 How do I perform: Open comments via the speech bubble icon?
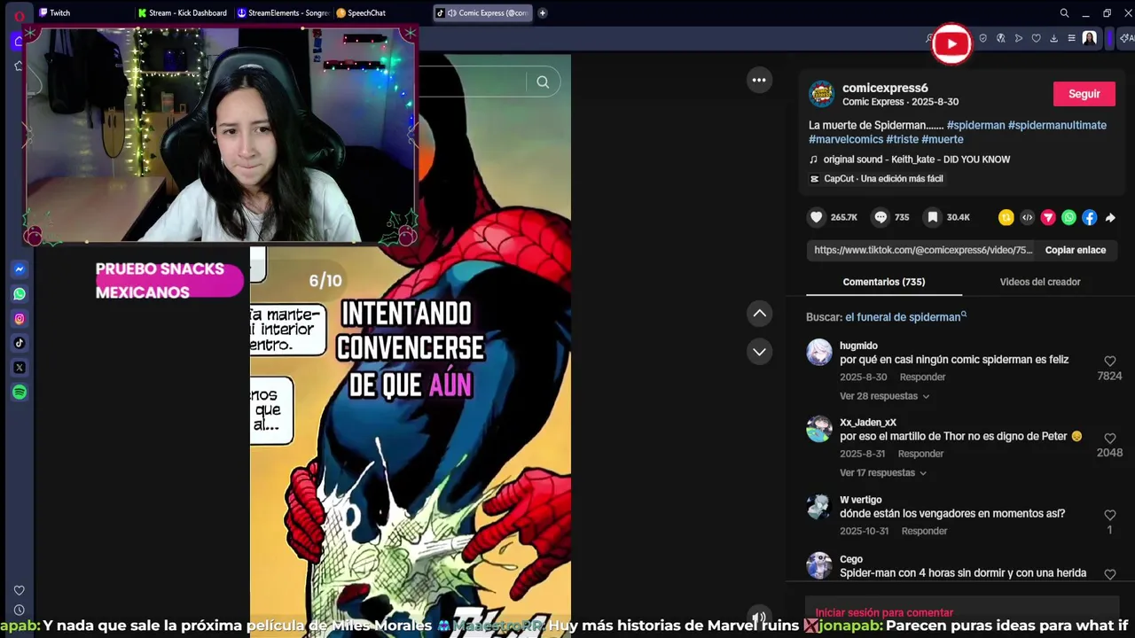click(881, 217)
